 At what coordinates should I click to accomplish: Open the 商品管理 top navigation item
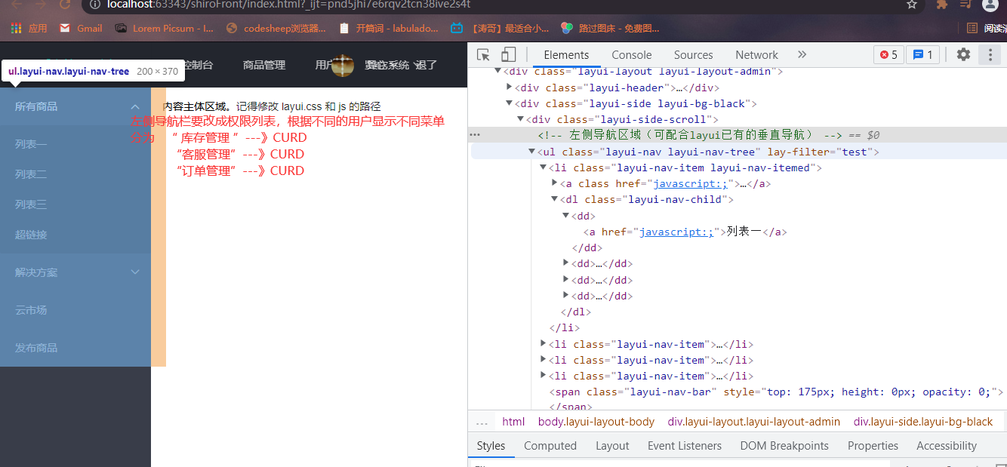point(264,65)
